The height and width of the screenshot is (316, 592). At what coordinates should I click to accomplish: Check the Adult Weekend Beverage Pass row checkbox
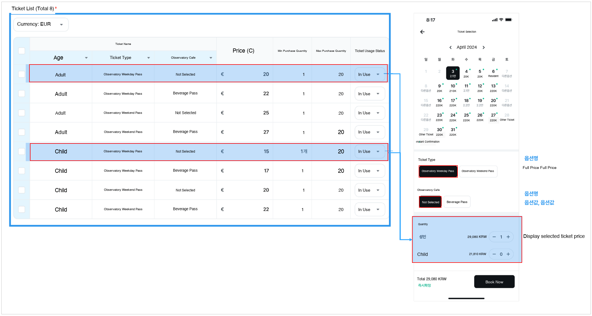[x=22, y=132]
